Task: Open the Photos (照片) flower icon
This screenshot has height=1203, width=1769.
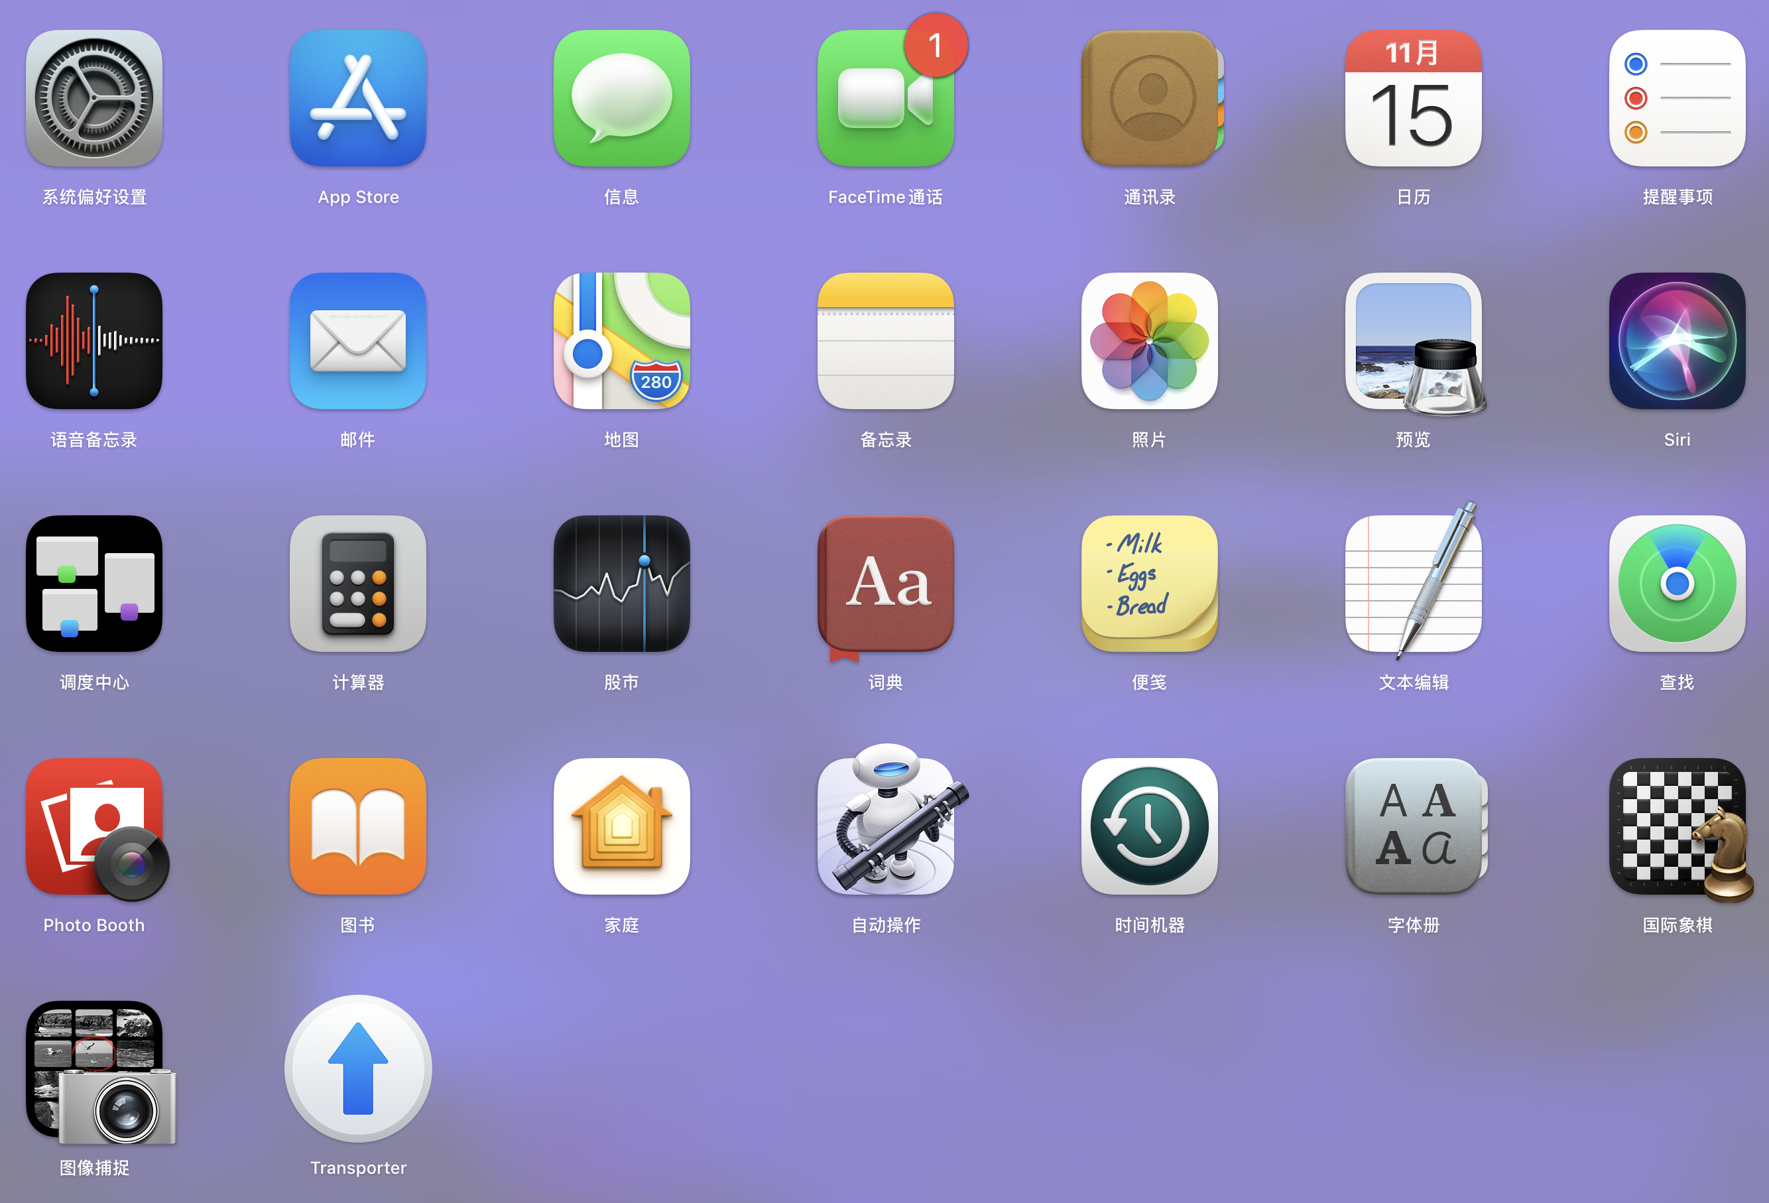Action: click(1150, 341)
